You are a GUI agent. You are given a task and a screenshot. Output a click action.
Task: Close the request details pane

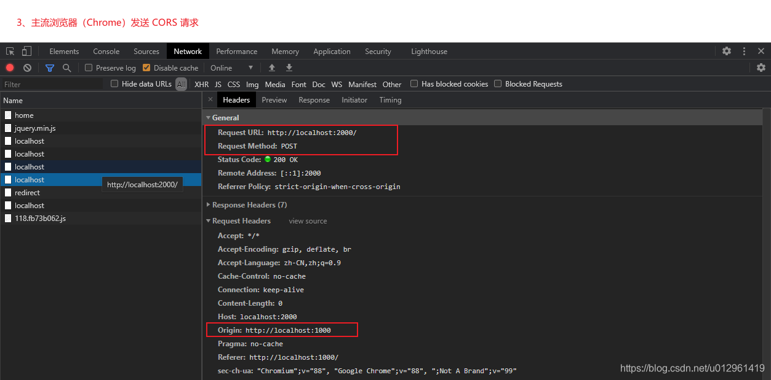(x=210, y=99)
